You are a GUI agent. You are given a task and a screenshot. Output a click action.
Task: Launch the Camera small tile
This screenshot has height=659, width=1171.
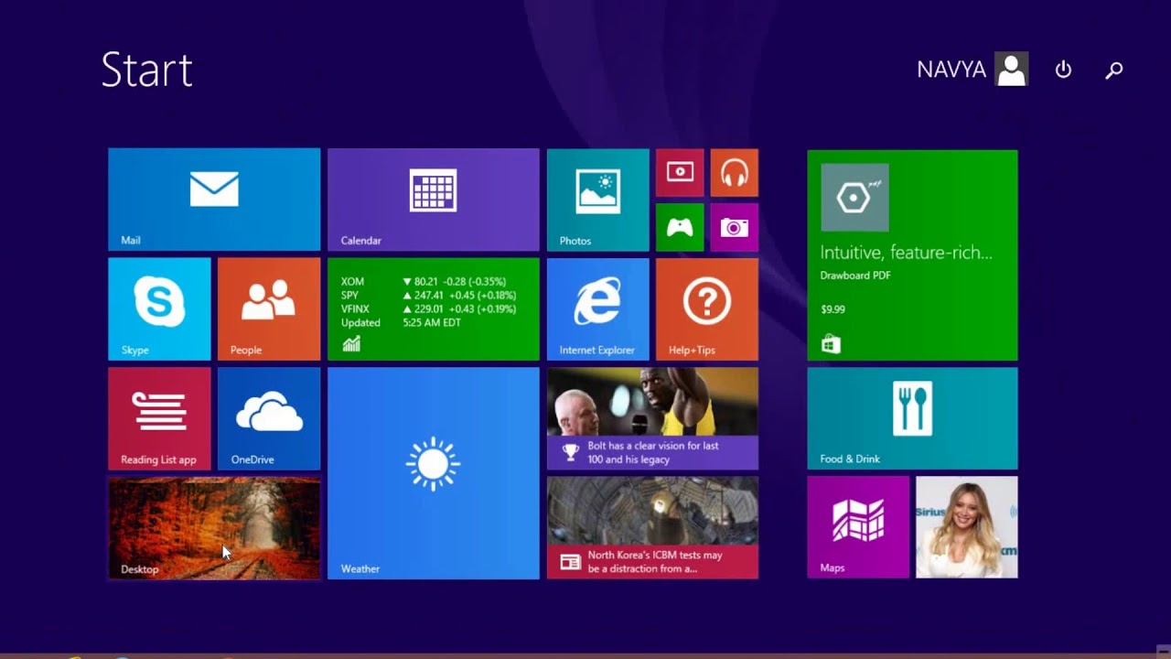(x=735, y=227)
